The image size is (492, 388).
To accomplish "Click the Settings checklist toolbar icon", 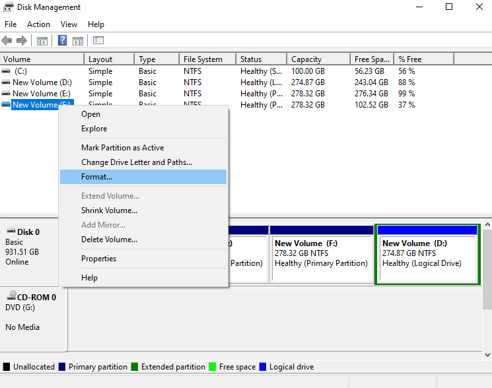I will click(x=98, y=40).
